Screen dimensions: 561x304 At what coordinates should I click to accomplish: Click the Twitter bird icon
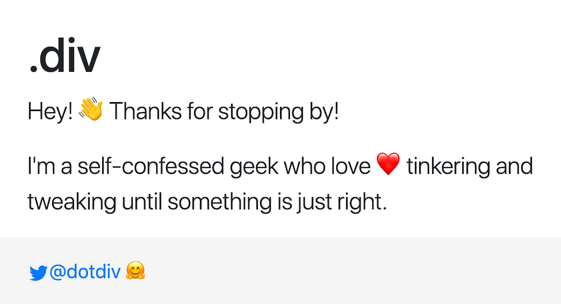38,273
